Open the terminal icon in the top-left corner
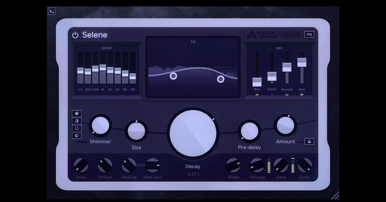Image resolution: width=386 pixels, height=202 pixels. pyautogui.click(x=52, y=11)
